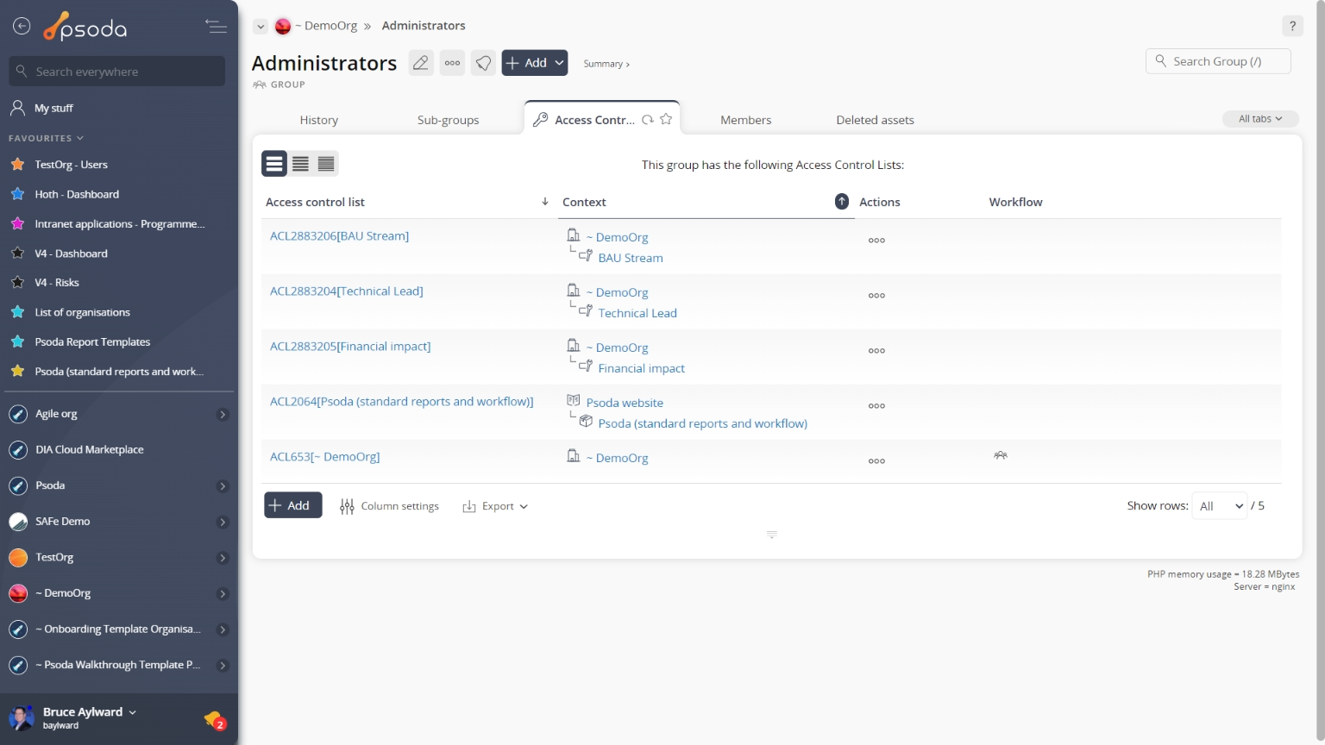Viewport: 1325px width, 745px height.
Task: Click the Psoda logo
Action: click(x=85, y=28)
